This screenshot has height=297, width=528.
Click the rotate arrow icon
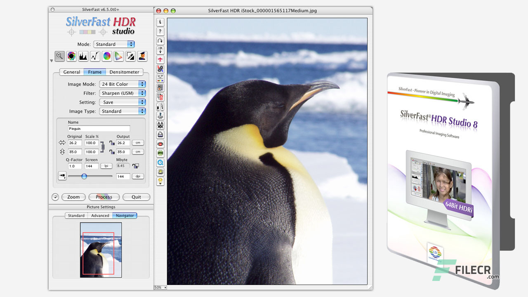pos(160,41)
